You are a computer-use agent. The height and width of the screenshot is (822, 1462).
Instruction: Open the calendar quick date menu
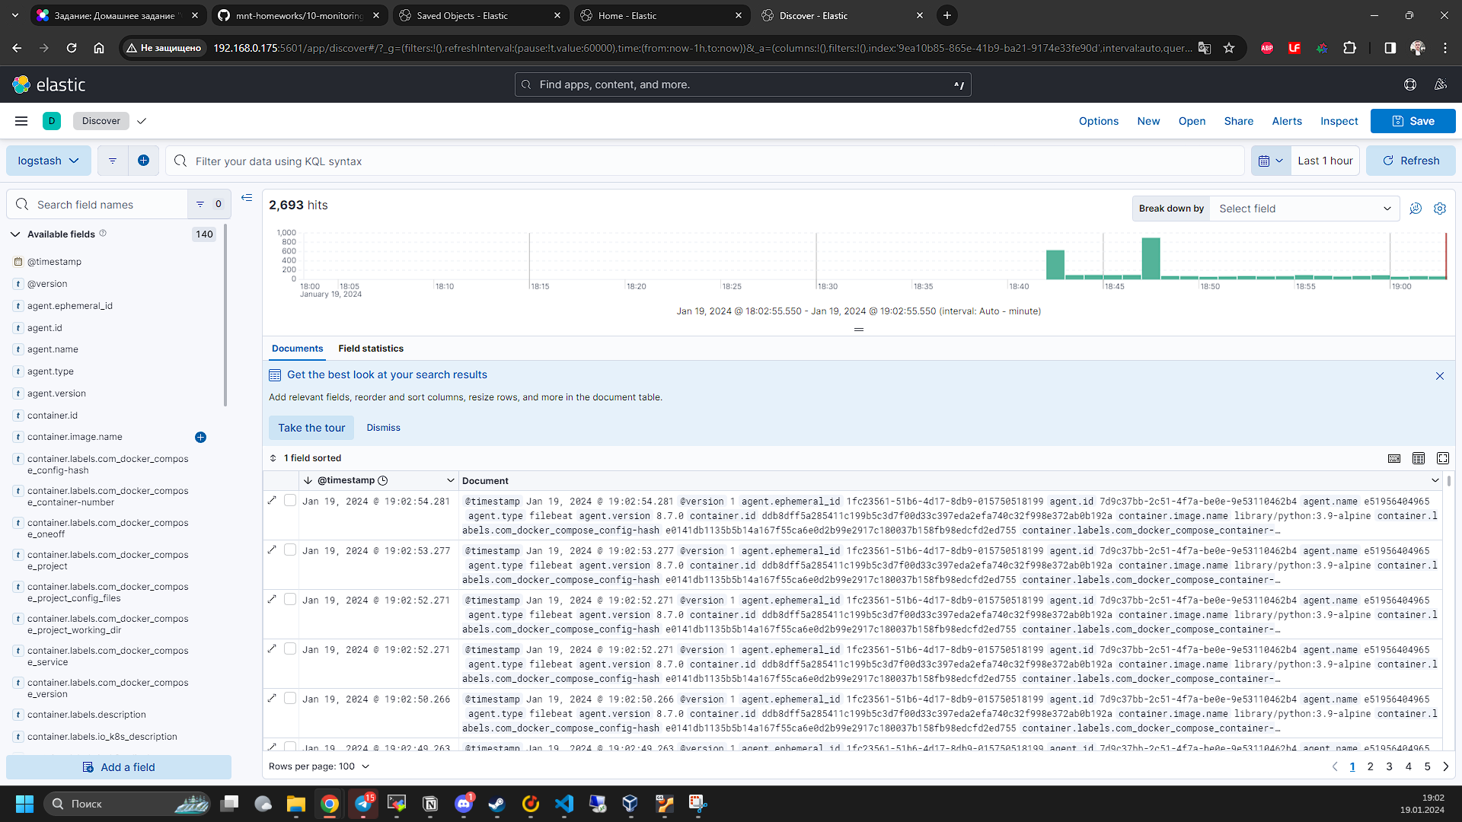(1271, 161)
